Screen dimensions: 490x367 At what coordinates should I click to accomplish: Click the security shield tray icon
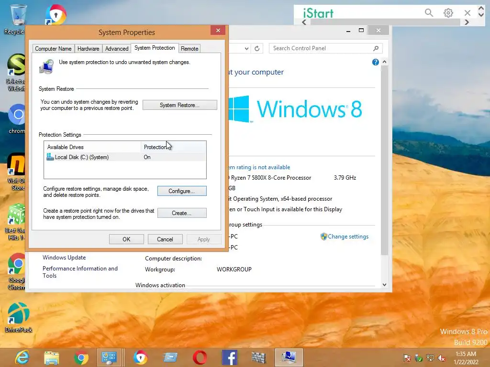pyautogui.click(x=419, y=358)
